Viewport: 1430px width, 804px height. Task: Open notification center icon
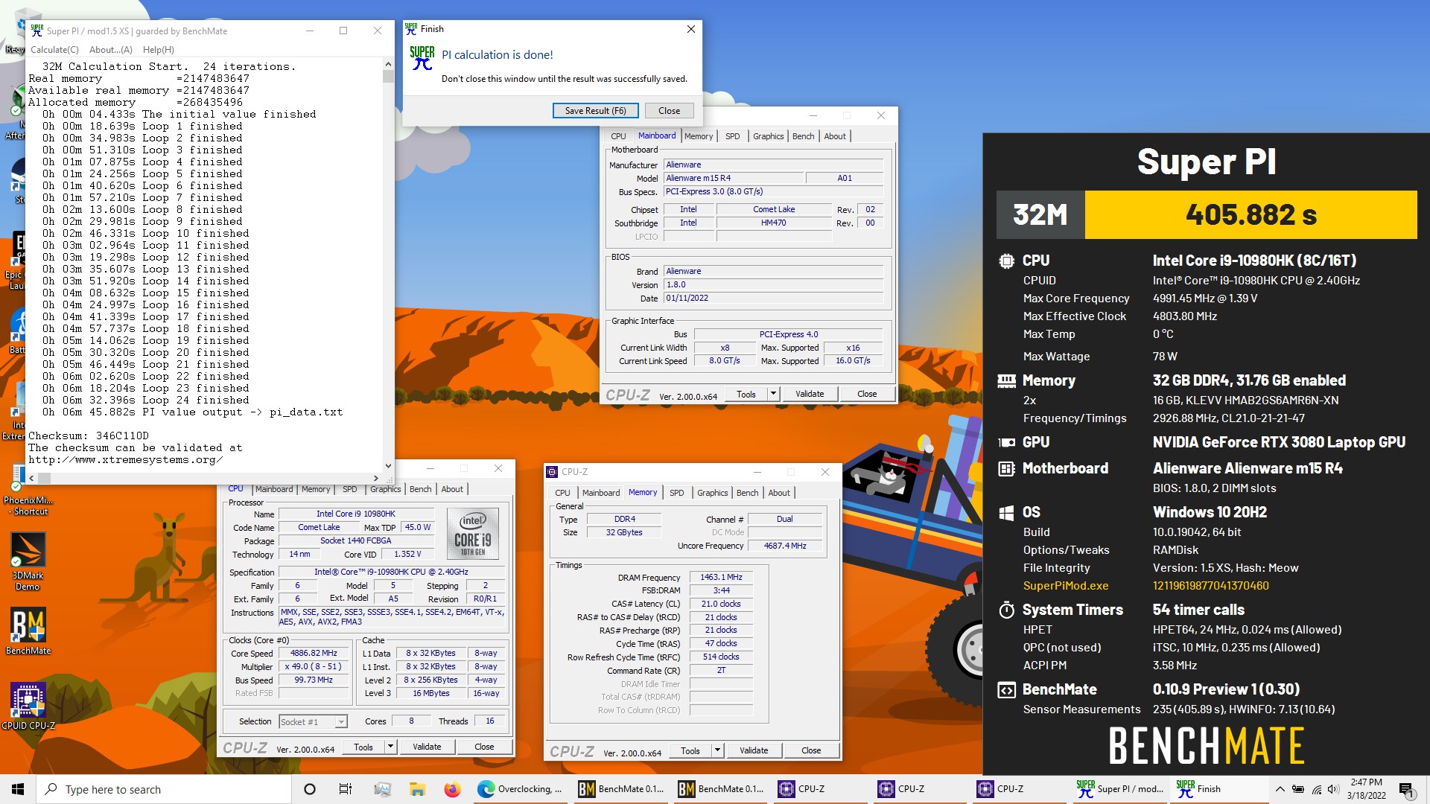click(1406, 789)
